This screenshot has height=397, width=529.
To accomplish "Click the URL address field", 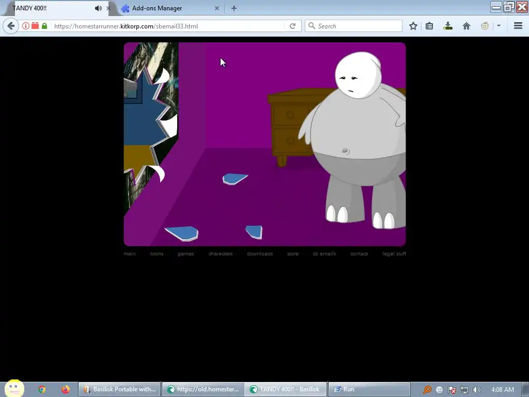I will 168,26.
